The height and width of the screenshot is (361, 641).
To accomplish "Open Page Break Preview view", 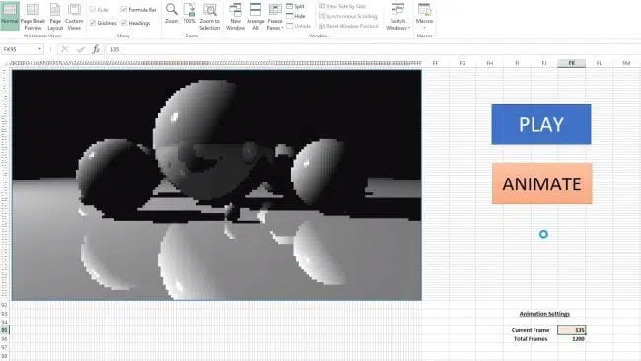I will point(33,16).
